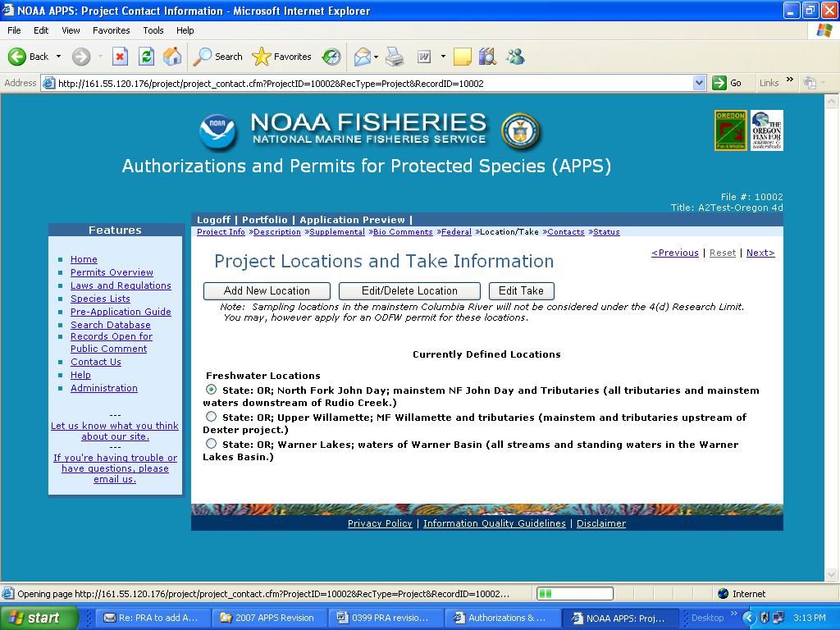Viewport: 840px width, 630px height.
Task: Open the History clock icon
Action: coord(331,57)
